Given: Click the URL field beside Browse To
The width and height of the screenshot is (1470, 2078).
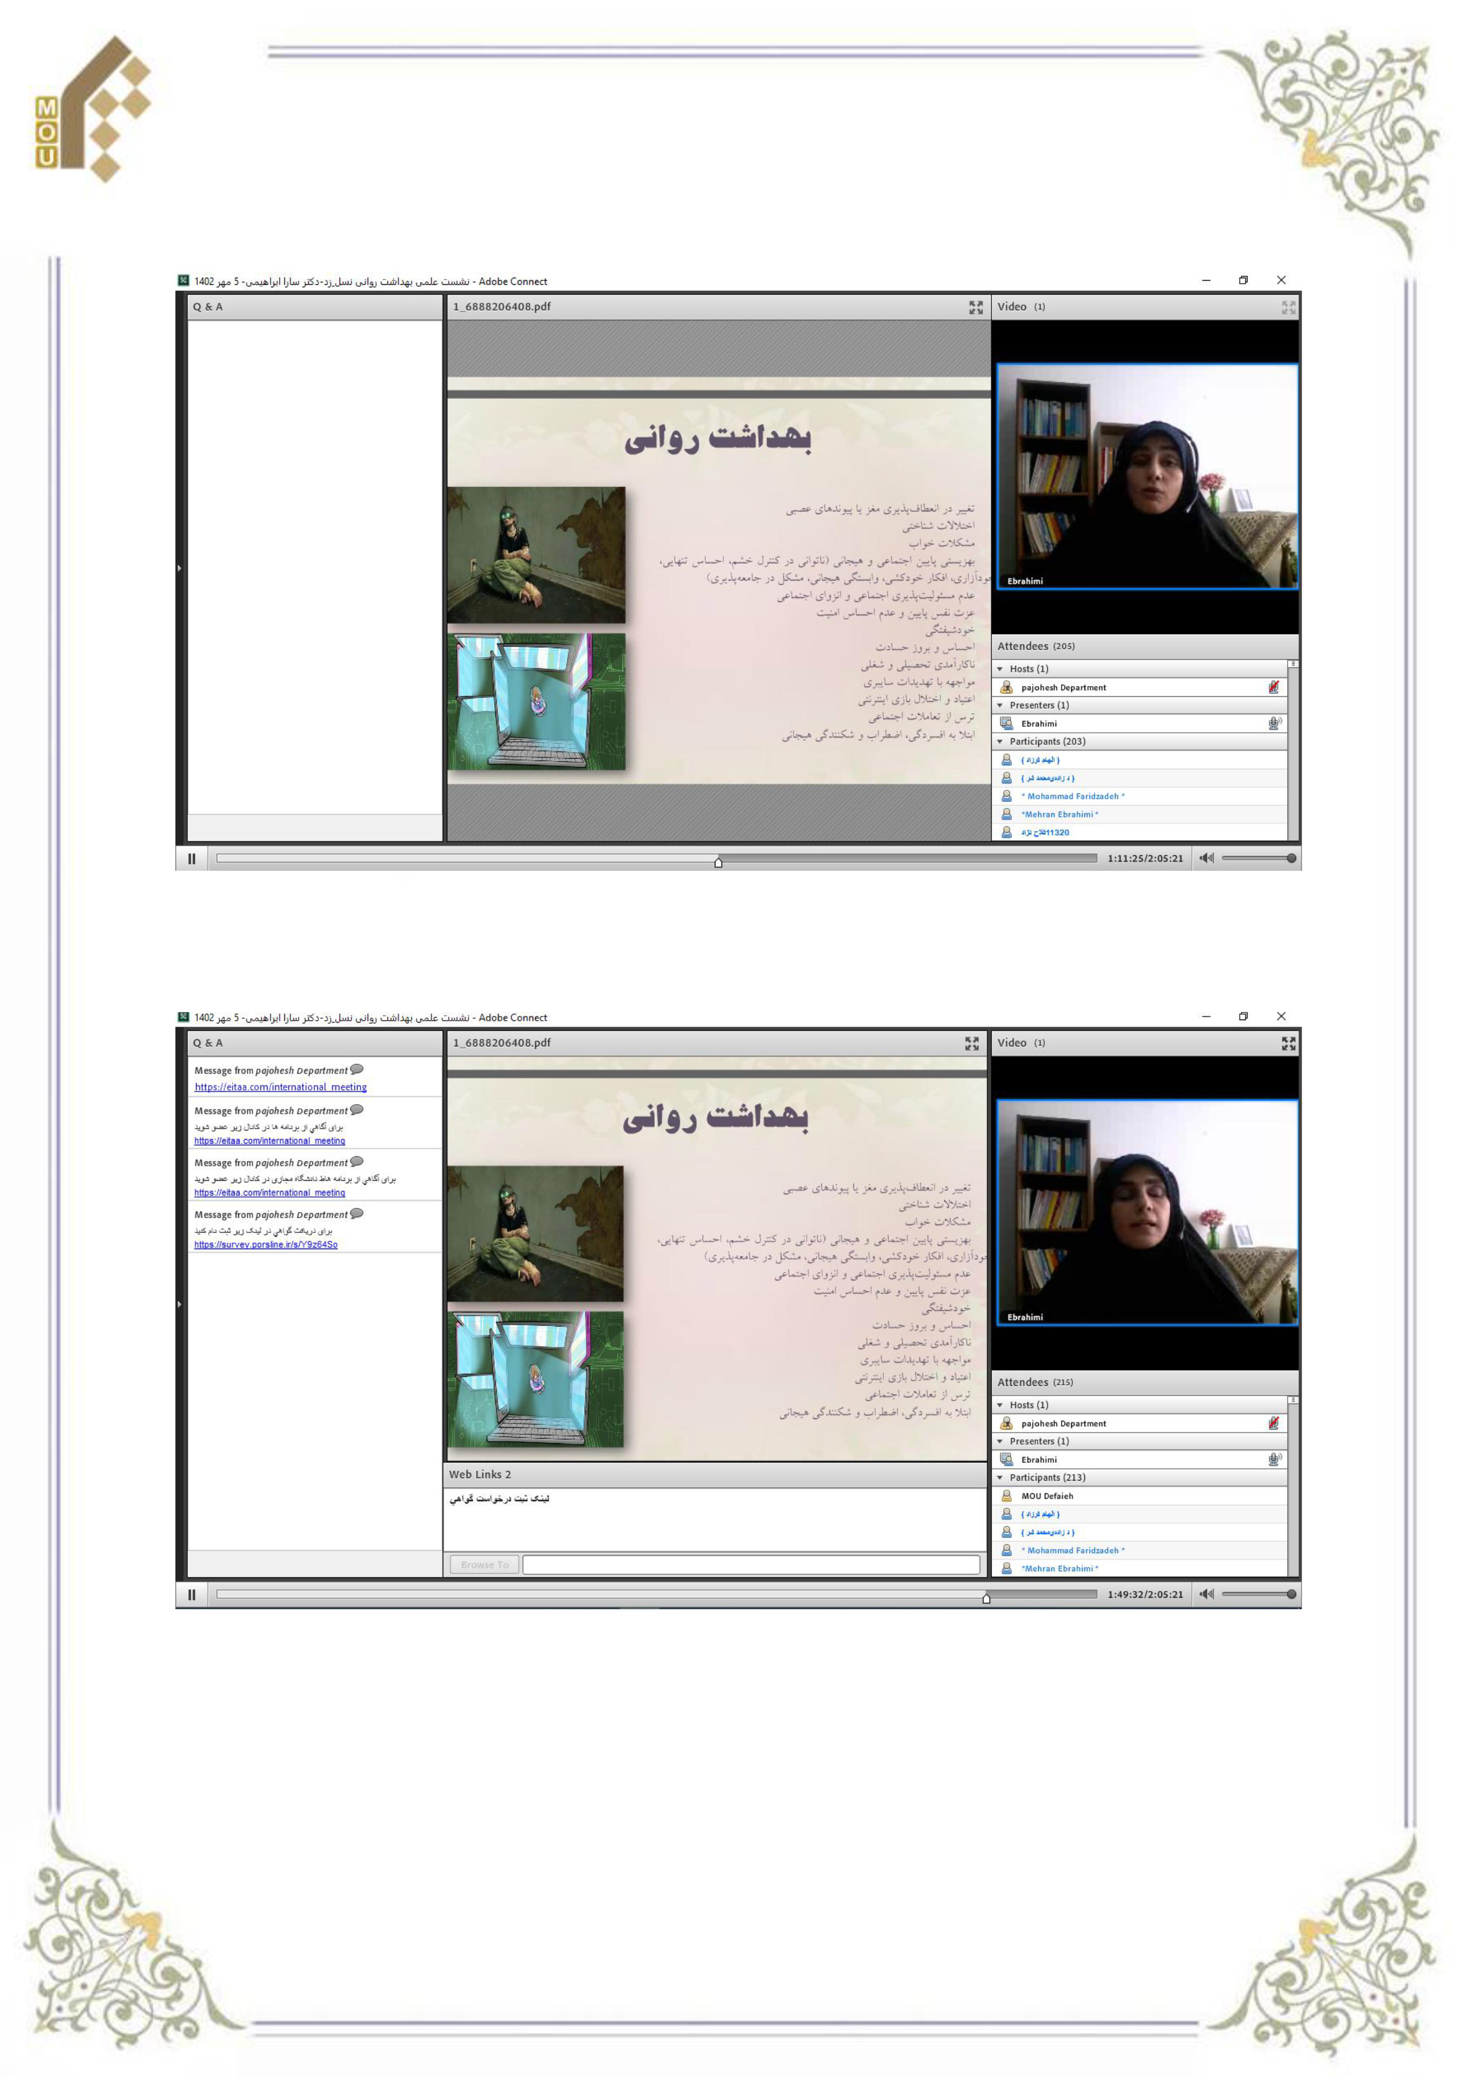Looking at the screenshot, I should [751, 1565].
